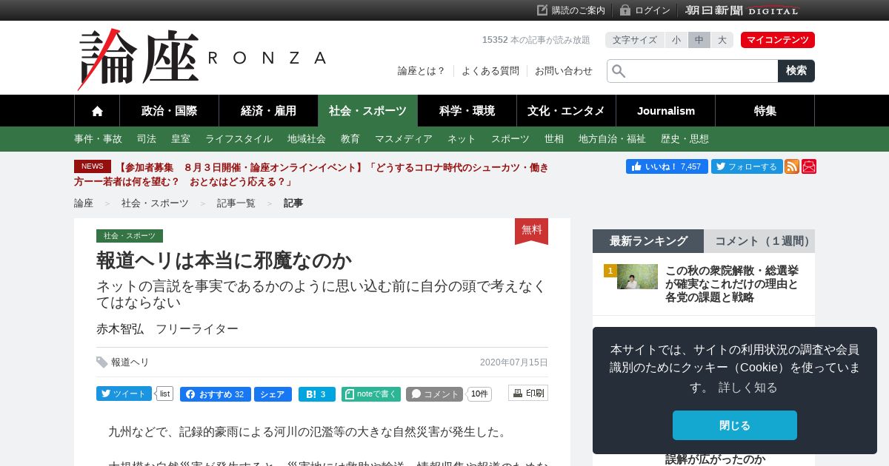Select 事件・事故 subcategory

coord(98,139)
